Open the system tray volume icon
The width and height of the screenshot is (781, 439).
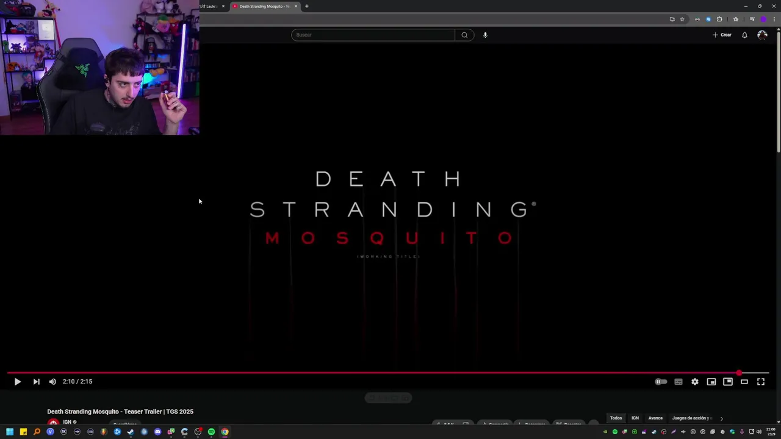pyautogui.click(x=759, y=432)
